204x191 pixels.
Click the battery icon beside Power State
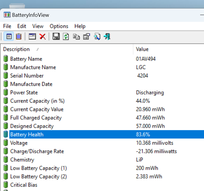(x=6, y=92)
